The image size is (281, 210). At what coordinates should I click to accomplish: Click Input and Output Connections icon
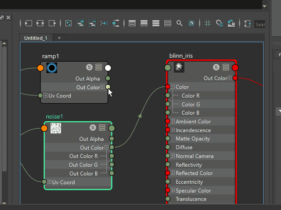40,23
